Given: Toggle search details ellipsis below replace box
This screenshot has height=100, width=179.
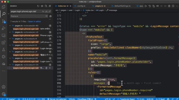Looking at the screenshot, I should coord(50,19).
